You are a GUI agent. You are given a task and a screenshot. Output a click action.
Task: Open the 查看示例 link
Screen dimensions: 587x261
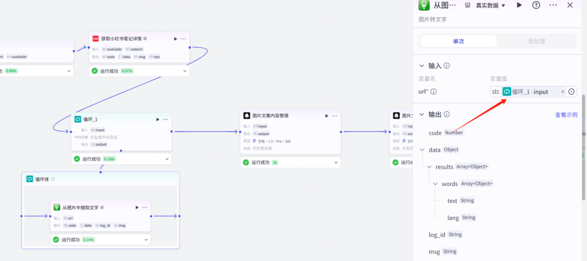566,115
